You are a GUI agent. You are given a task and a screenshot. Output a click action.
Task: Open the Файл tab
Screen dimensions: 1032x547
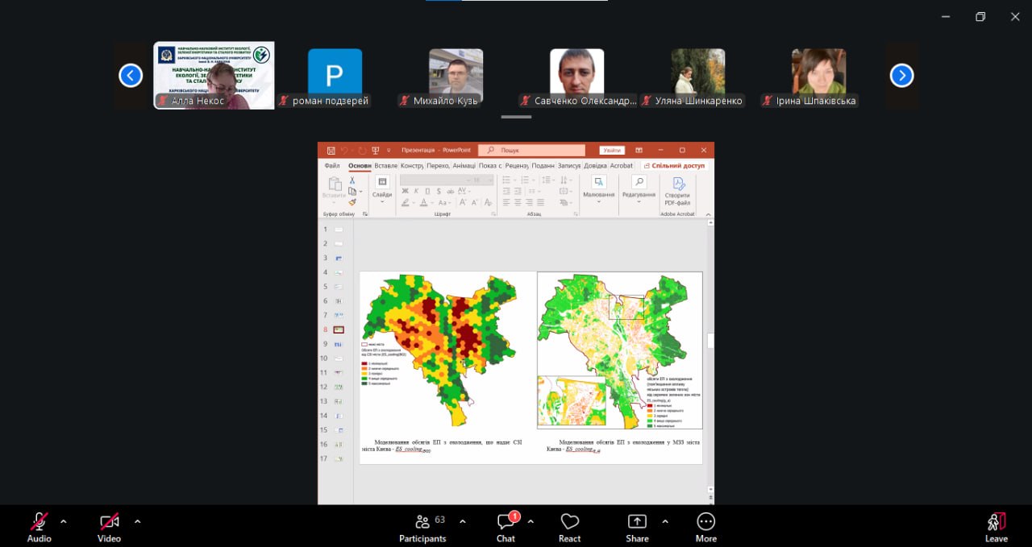click(x=332, y=166)
